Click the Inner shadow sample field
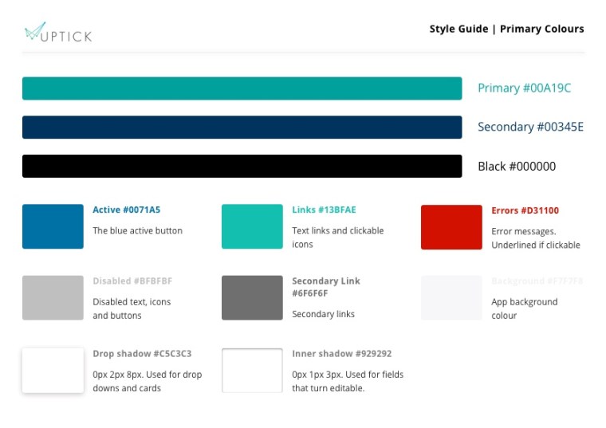This screenshot has height=428, width=606. [252, 370]
